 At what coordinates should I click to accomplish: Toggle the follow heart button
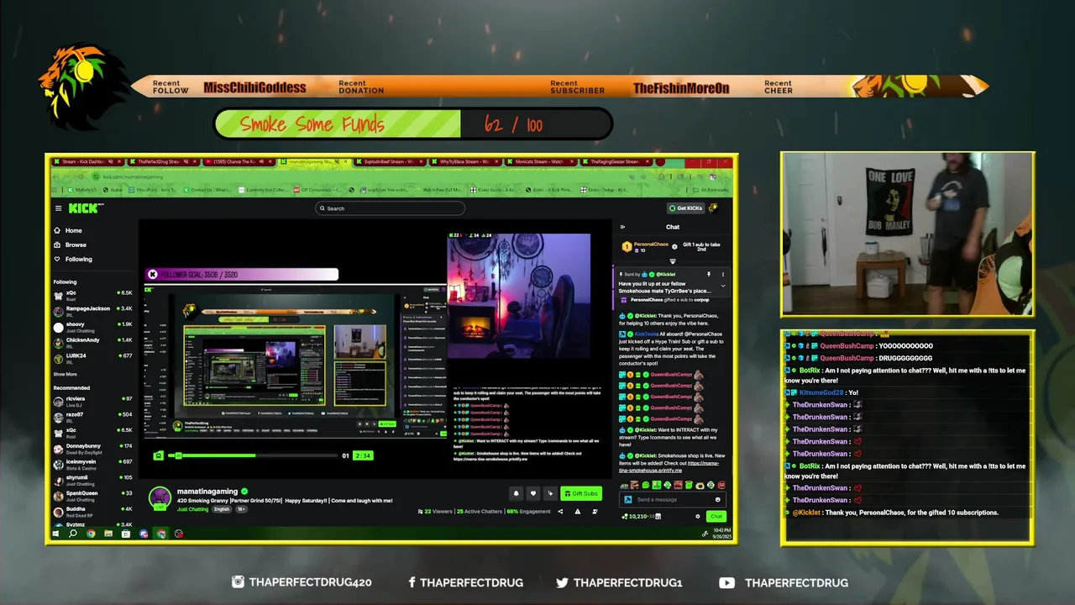coord(532,493)
